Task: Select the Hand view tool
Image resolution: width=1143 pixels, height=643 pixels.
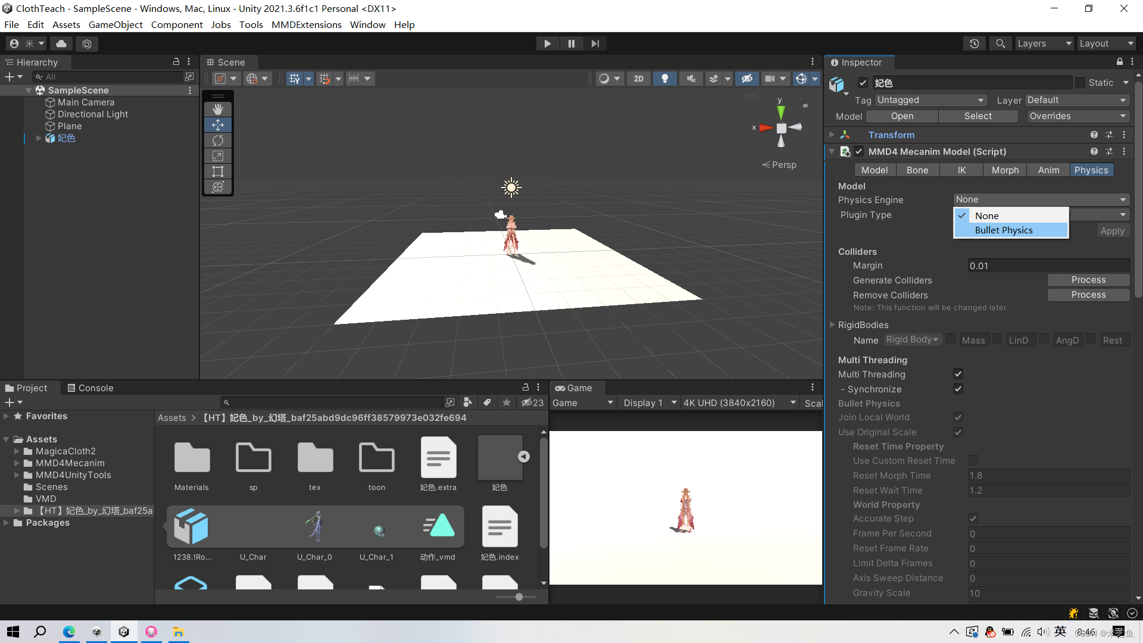Action: coord(218,109)
